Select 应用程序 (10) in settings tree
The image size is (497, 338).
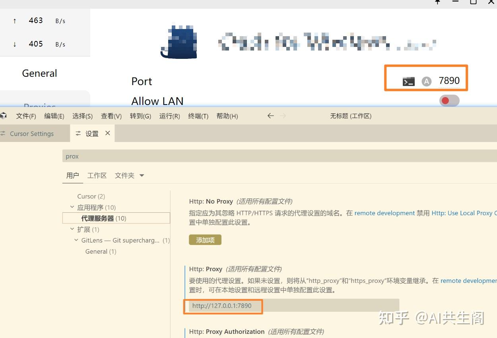point(96,207)
